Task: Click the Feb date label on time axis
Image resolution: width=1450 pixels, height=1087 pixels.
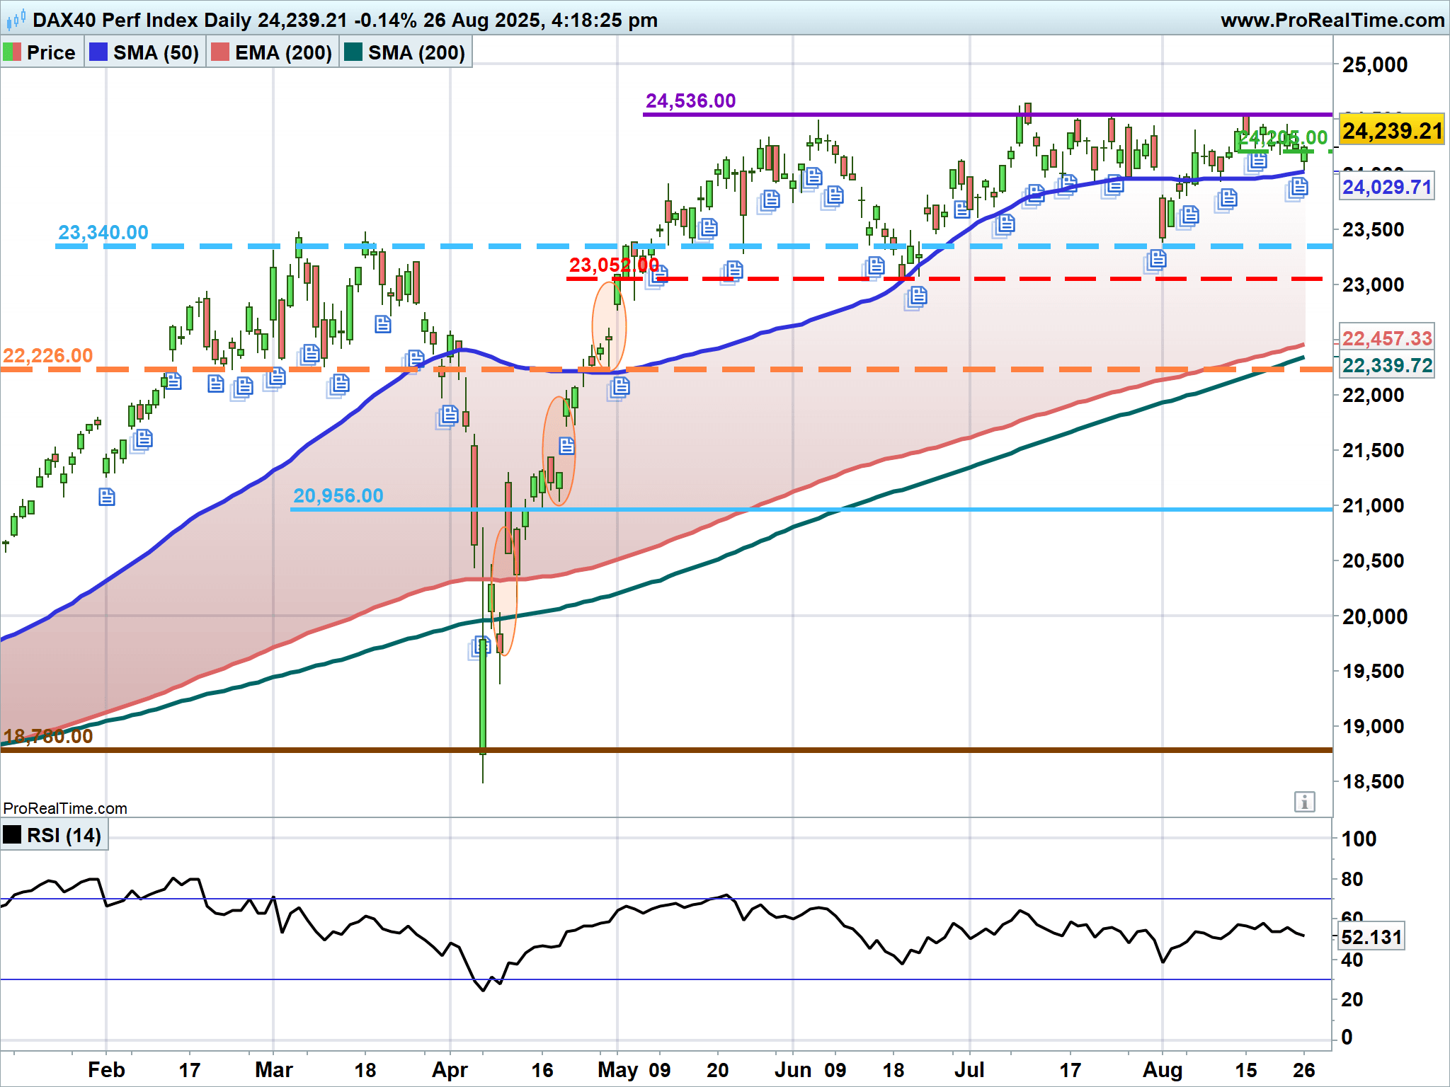Action: pos(106,1069)
